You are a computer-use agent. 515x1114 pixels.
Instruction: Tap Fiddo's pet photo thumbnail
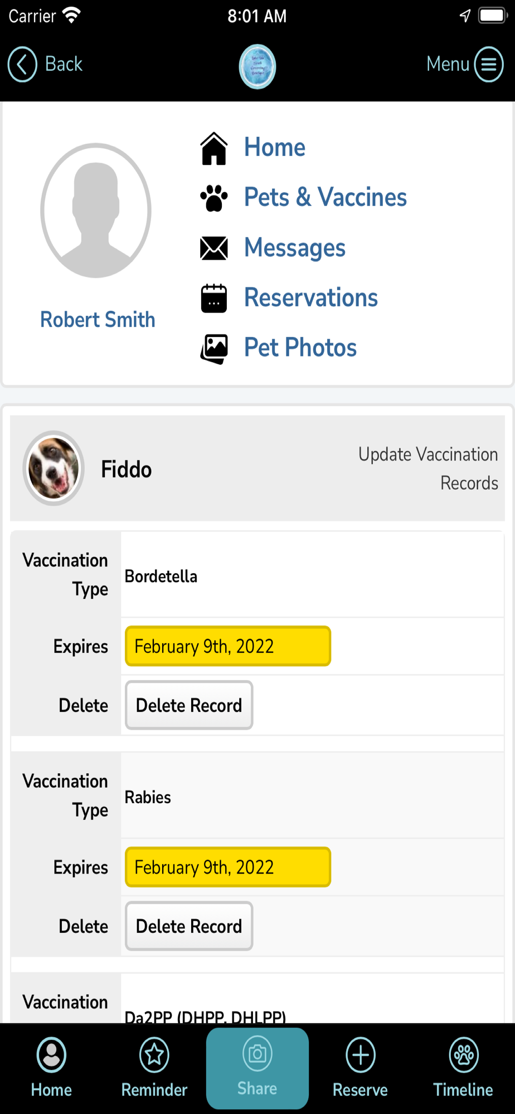click(54, 468)
